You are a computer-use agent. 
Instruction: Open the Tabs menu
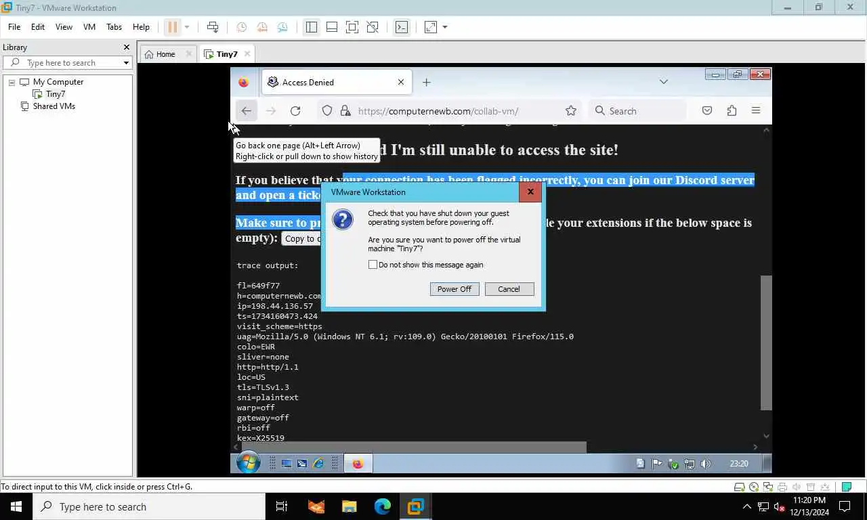pyautogui.click(x=114, y=27)
